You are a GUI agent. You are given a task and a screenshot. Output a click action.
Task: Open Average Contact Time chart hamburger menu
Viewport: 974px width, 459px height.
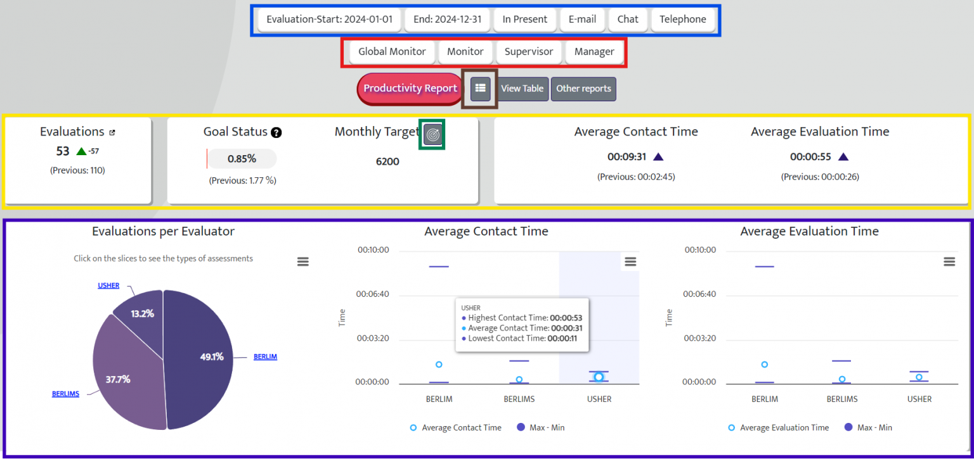[x=630, y=261]
